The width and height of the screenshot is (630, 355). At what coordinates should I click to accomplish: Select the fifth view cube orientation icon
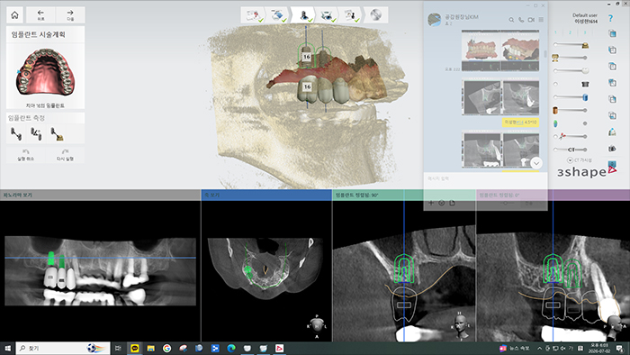pyautogui.click(x=612, y=99)
